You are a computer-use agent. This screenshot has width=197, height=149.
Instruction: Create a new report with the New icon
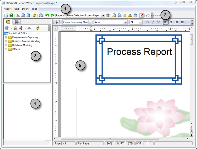click(x=6, y=15)
